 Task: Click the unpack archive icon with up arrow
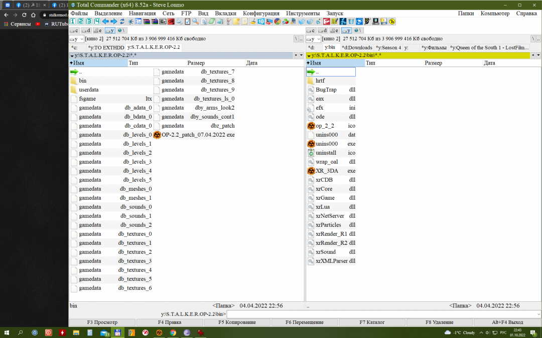click(155, 22)
